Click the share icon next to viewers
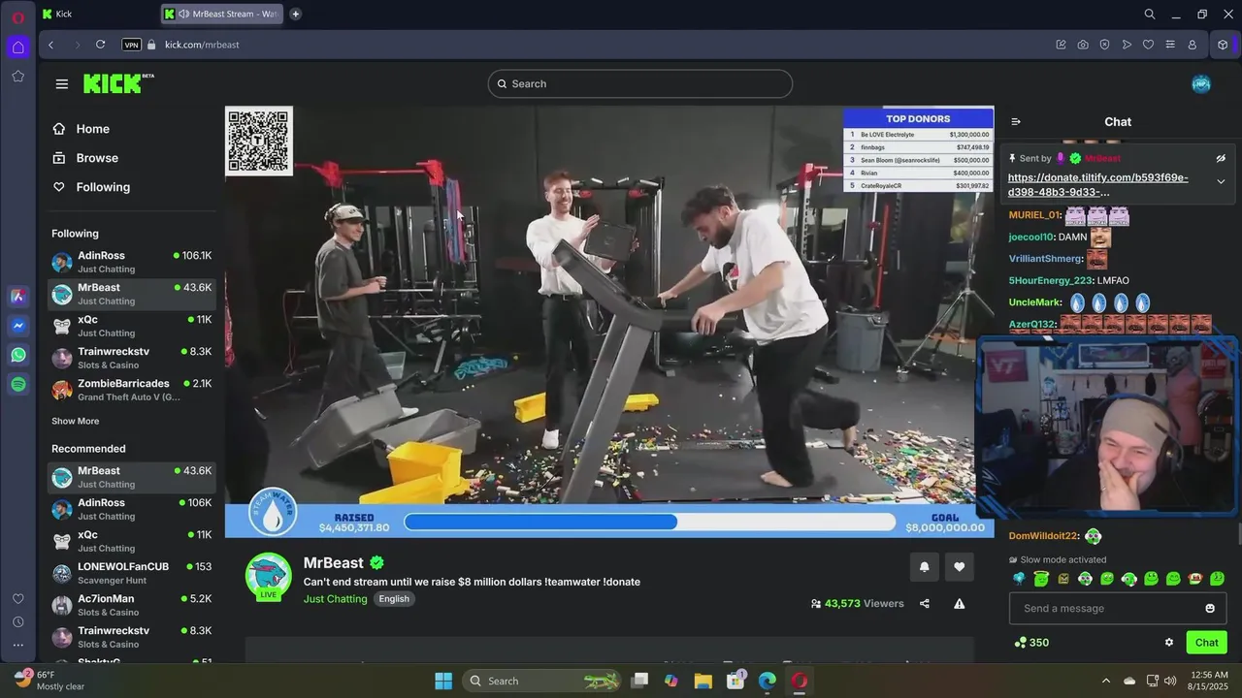Image resolution: width=1242 pixels, height=698 pixels. click(x=925, y=603)
